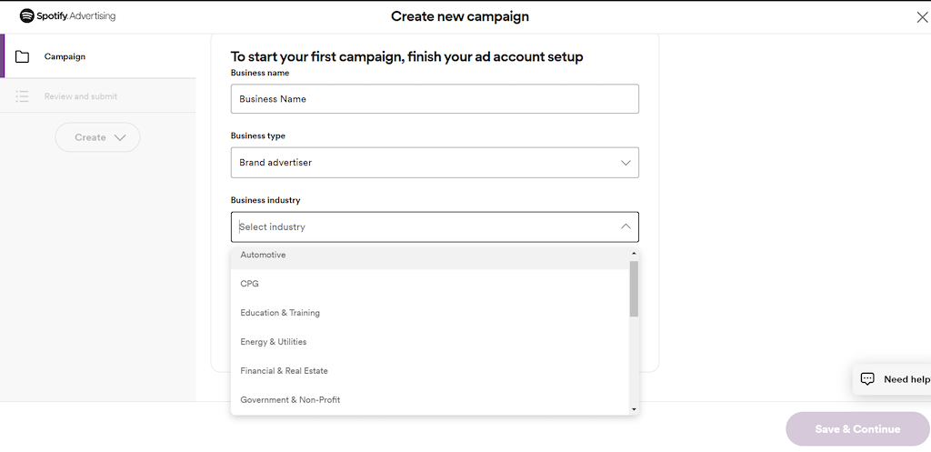Click the industry list scrollbar thumb
Viewport: 931px width, 452px height.
pyautogui.click(x=634, y=288)
